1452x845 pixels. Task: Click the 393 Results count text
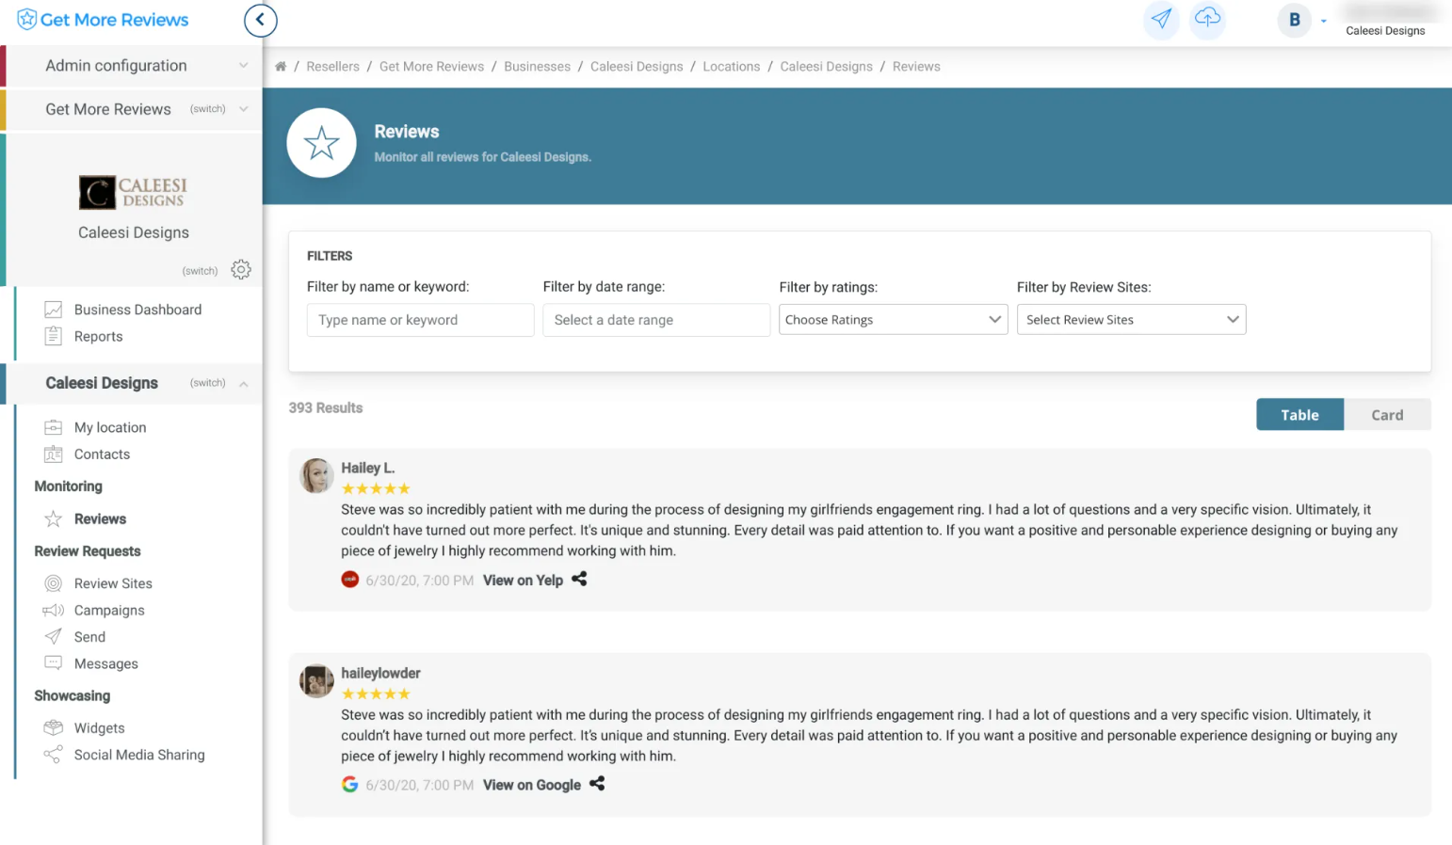pos(326,407)
